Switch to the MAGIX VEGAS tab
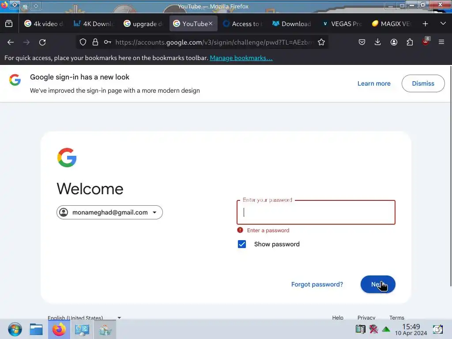This screenshot has height=339, width=452. (x=392, y=24)
